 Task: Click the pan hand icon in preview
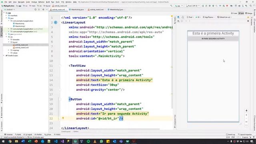coord(246,110)
